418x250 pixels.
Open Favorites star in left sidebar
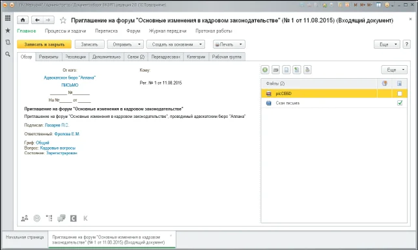tap(8, 31)
